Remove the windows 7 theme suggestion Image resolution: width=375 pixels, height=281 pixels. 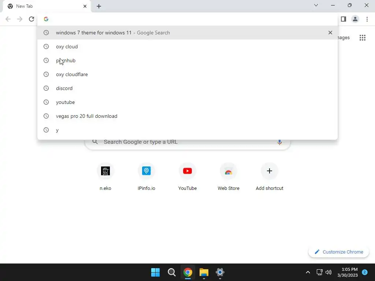coord(330,33)
